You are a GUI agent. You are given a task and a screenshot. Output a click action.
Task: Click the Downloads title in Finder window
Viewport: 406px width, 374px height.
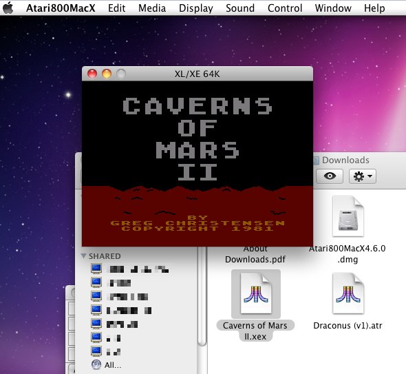coord(345,160)
